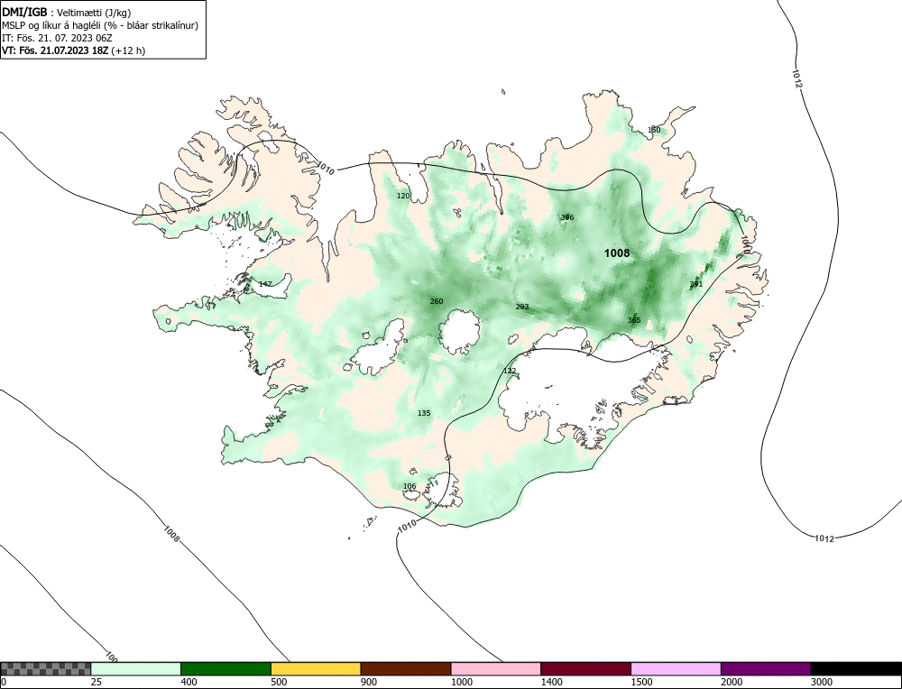This screenshot has width=902, height=689.
Task: Click the legend scale value 1400
Action: pyautogui.click(x=551, y=682)
